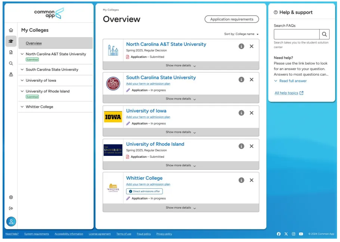340x242 pixels.
Task: Show info icon for Whittier College
Action: click(x=241, y=180)
